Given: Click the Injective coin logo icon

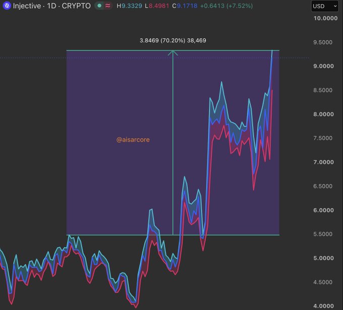Looking at the screenshot, I should [7, 6].
